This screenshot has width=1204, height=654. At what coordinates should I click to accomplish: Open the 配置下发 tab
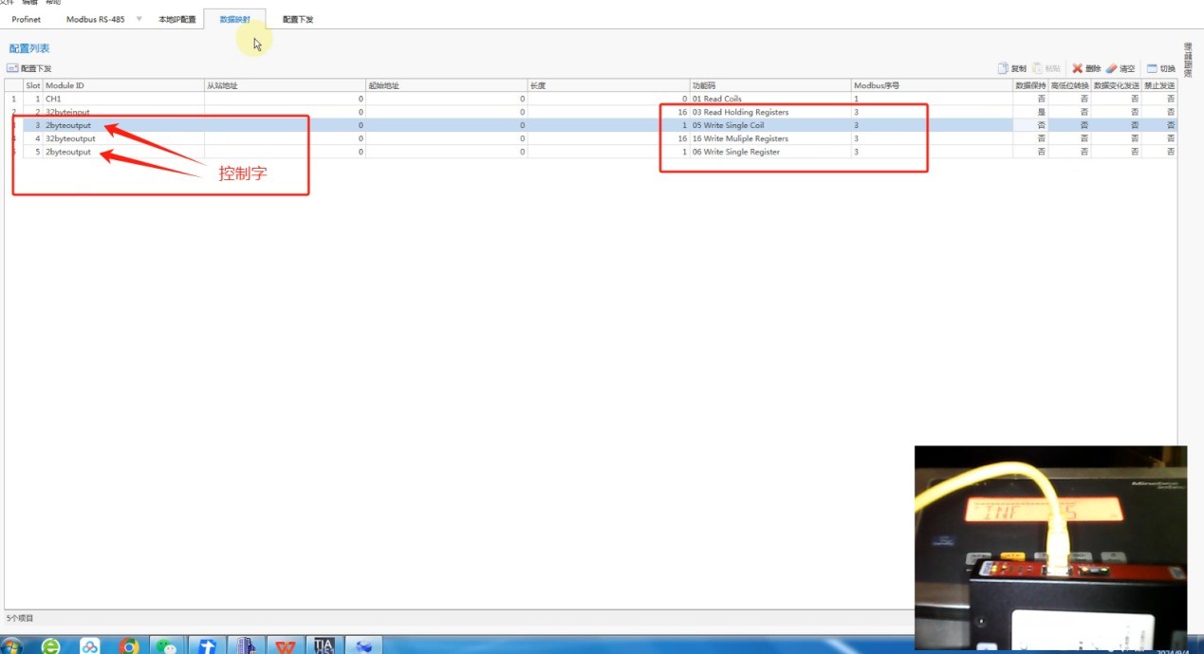pyautogui.click(x=298, y=19)
